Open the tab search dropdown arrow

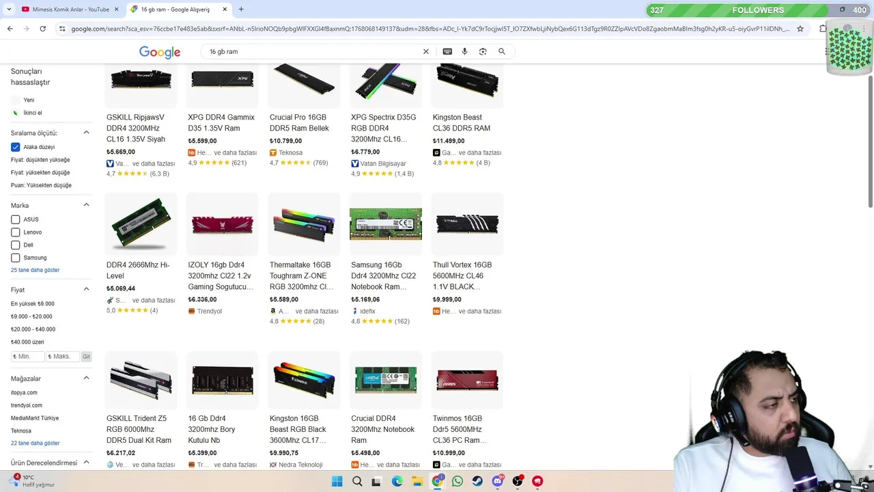click(9, 10)
